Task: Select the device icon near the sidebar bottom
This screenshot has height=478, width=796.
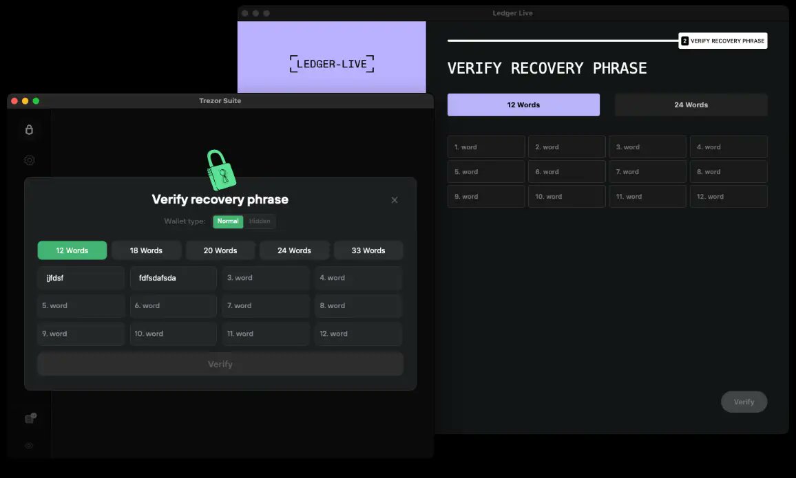Action: click(x=29, y=417)
